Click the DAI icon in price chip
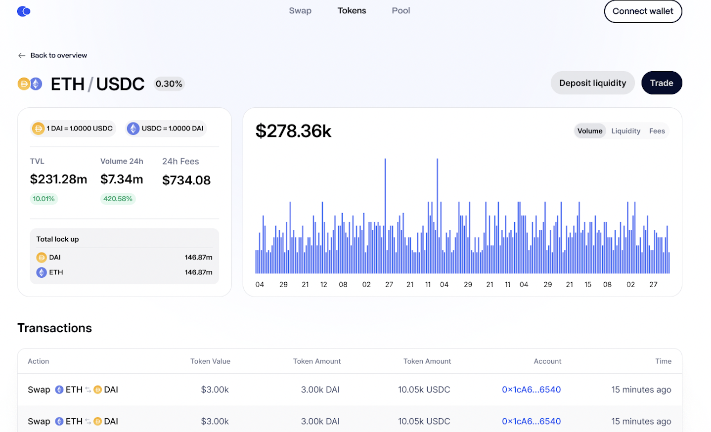Screen dimensions: 711x432 pyautogui.click(x=38, y=129)
